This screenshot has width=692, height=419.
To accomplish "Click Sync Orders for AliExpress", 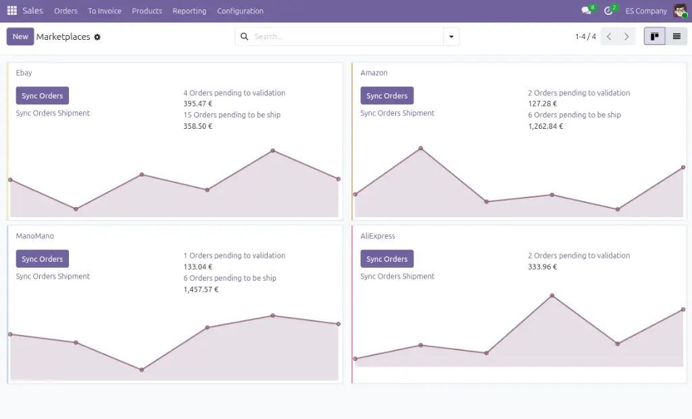I will pos(387,258).
